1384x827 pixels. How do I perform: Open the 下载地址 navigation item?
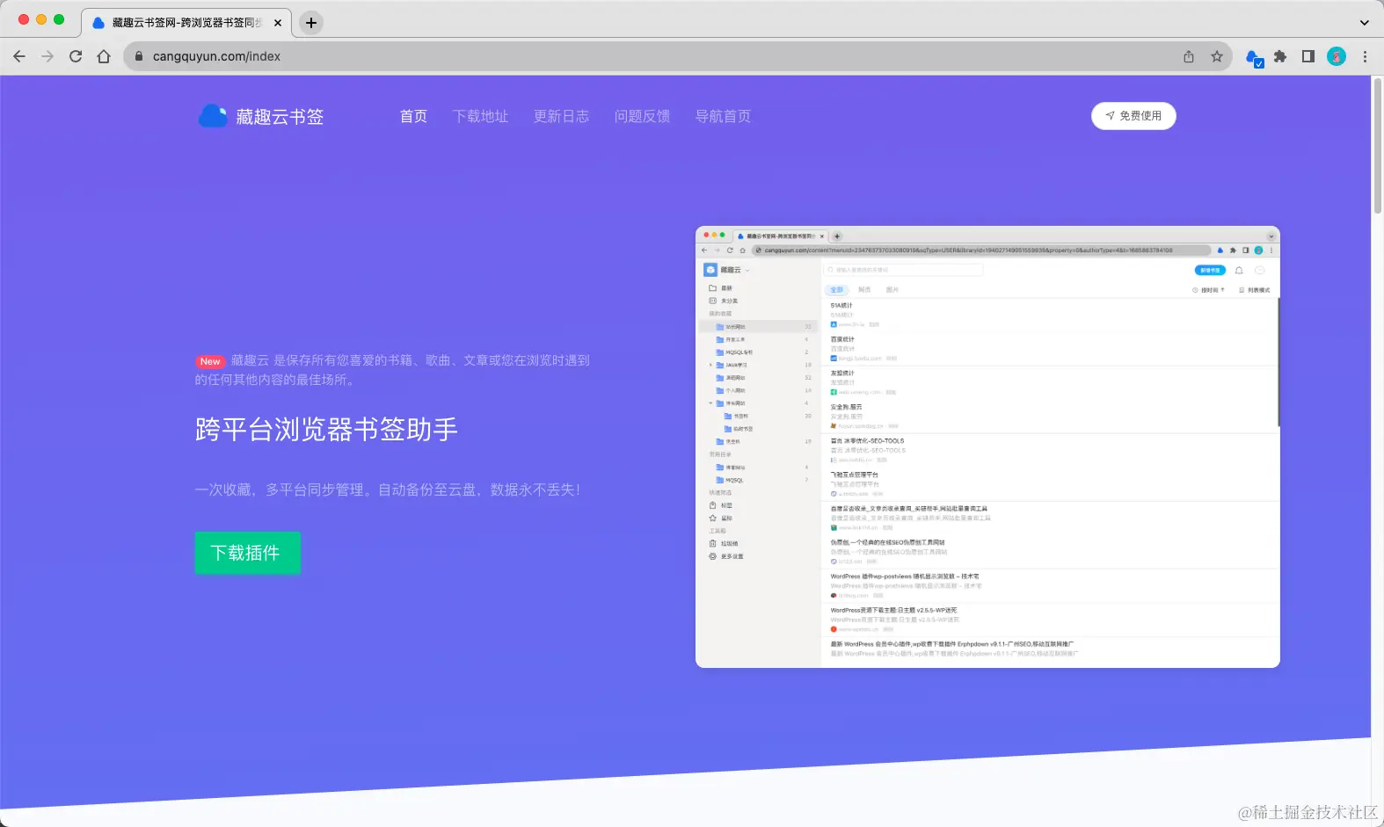point(480,116)
